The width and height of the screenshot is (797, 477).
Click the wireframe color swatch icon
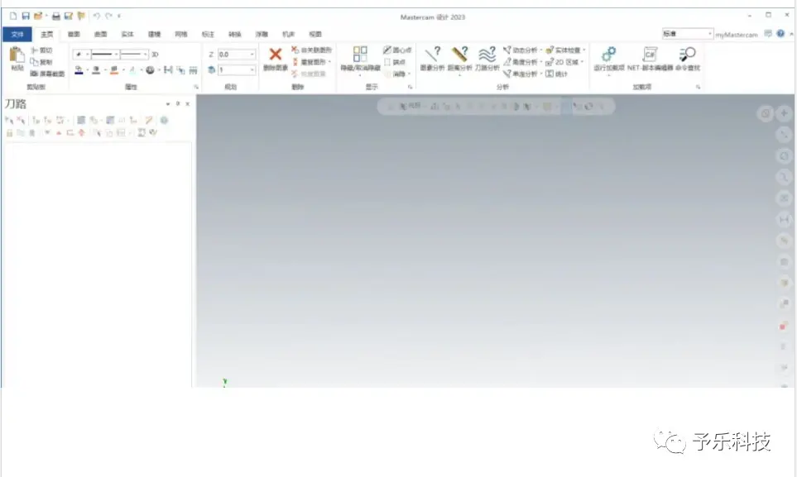pyautogui.click(x=79, y=70)
